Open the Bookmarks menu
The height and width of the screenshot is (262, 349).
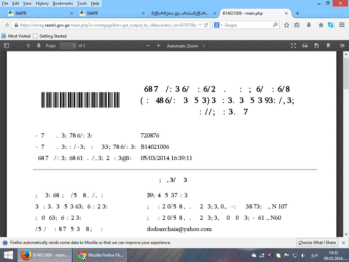62,3
